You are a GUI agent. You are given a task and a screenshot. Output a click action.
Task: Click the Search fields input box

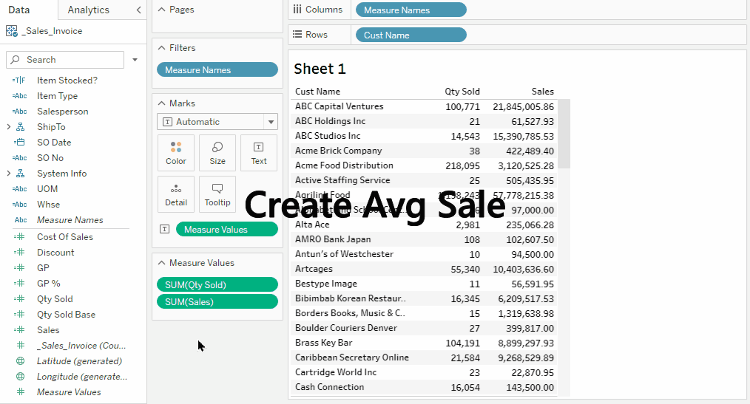click(x=65, y=60)
